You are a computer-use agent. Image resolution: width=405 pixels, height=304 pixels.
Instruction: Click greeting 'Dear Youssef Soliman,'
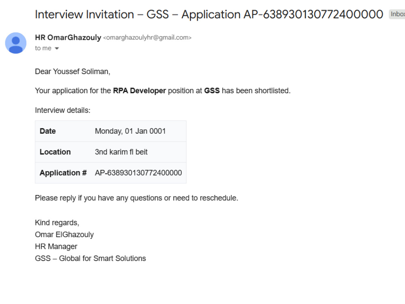pos(72,71)
